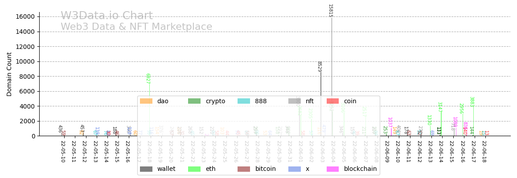The height and width of the screenshot is (178, 517).
Task: Click the bright green eth legend swatch
Action: [x=194, y=169]
